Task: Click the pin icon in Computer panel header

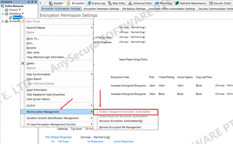Action: coord(32,2)
